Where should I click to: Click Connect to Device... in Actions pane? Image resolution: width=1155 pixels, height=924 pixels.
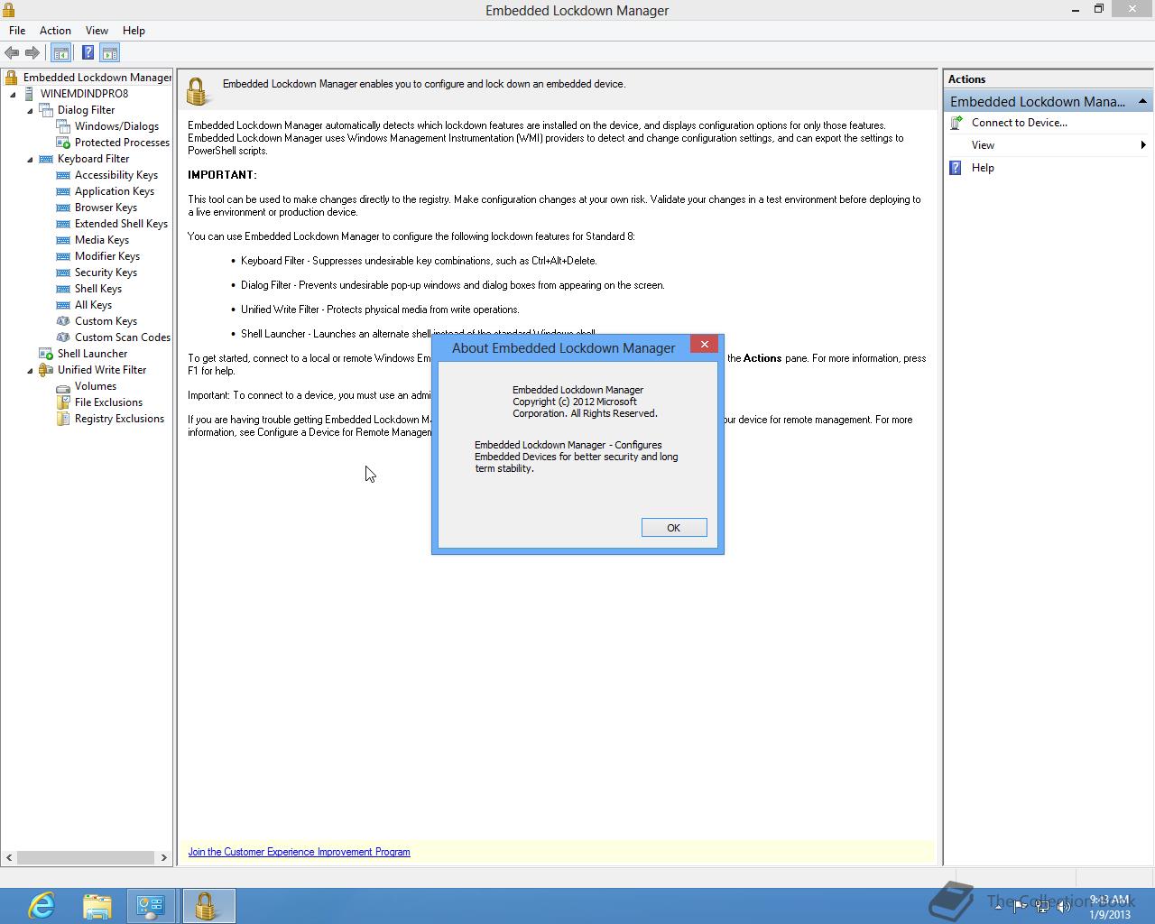(x=1020, y=123)
